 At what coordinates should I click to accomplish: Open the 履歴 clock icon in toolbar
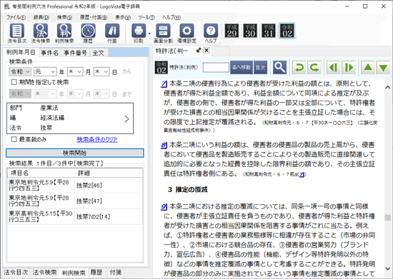coord(88,34)
